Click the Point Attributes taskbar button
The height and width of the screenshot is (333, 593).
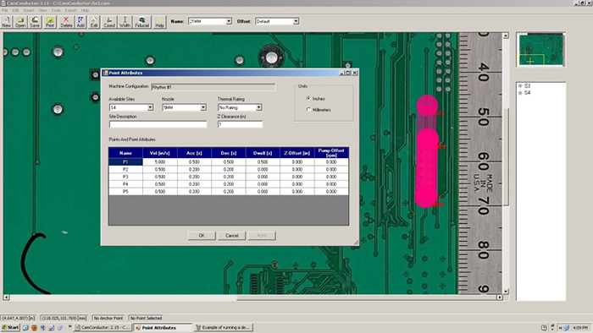163,328
